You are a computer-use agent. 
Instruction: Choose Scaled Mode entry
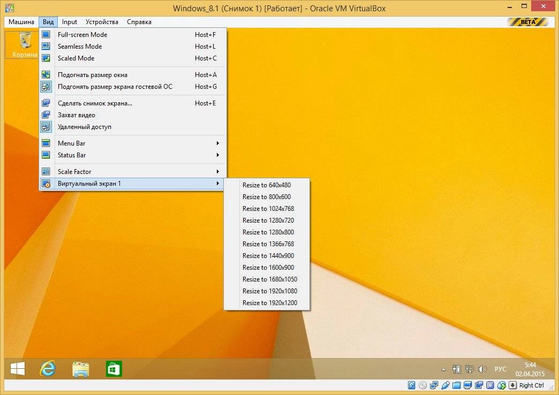click(x=133, y=58)
